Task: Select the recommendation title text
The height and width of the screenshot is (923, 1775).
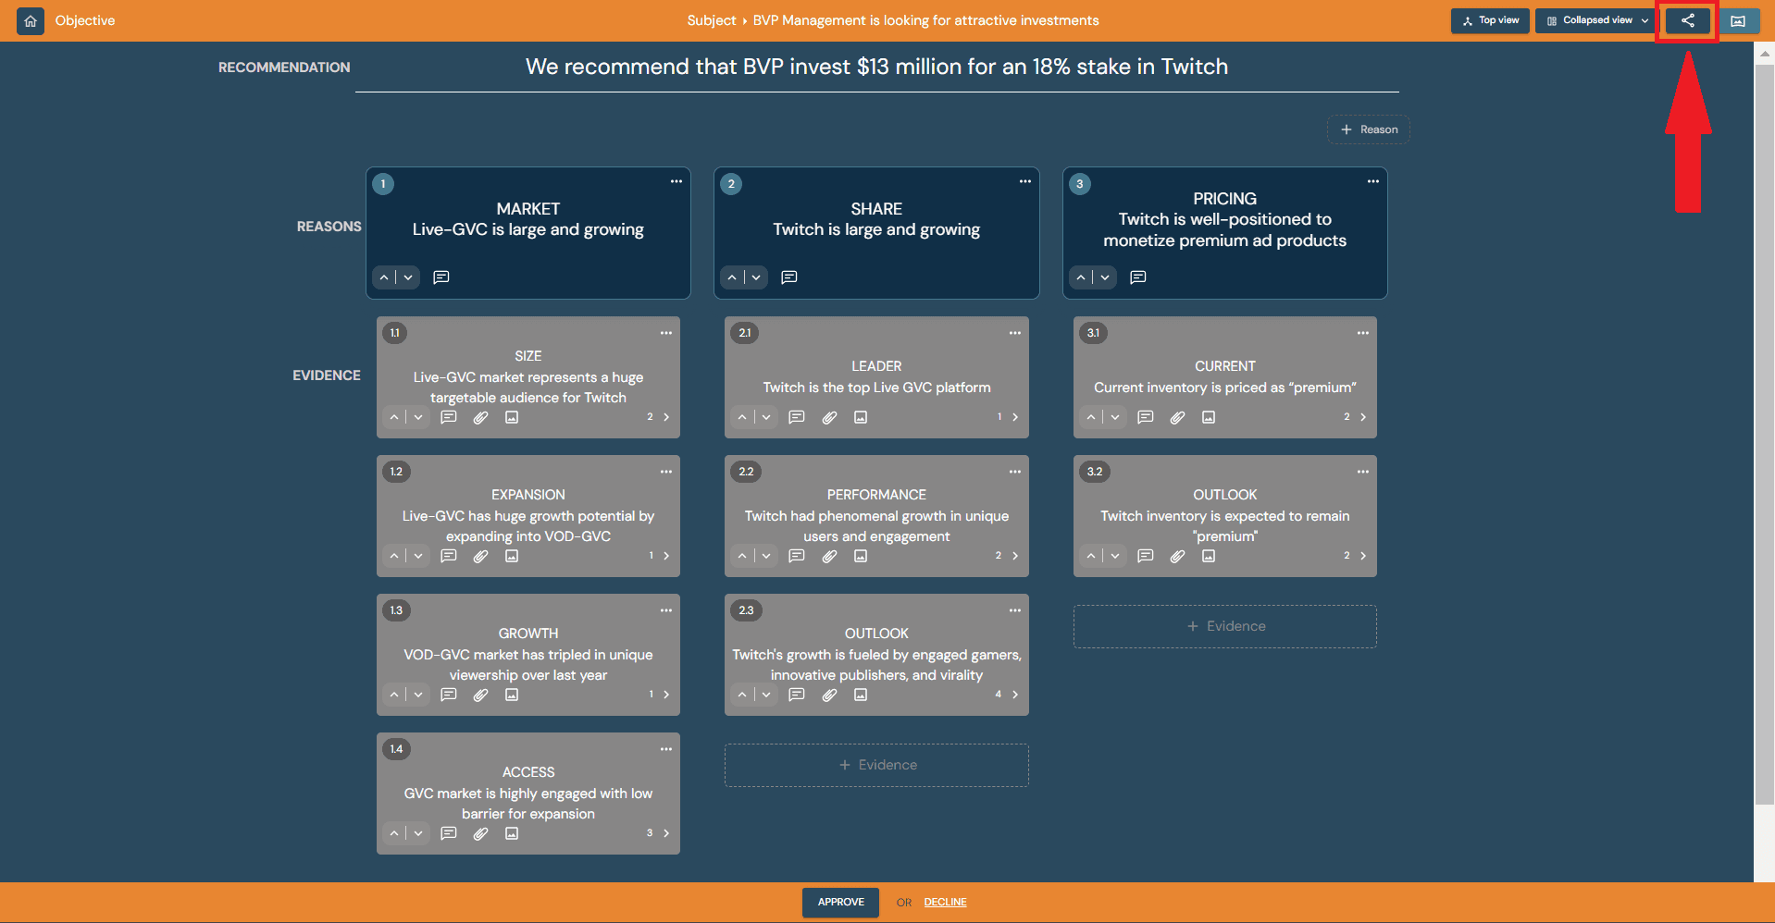Action: [x=876, y=67]
